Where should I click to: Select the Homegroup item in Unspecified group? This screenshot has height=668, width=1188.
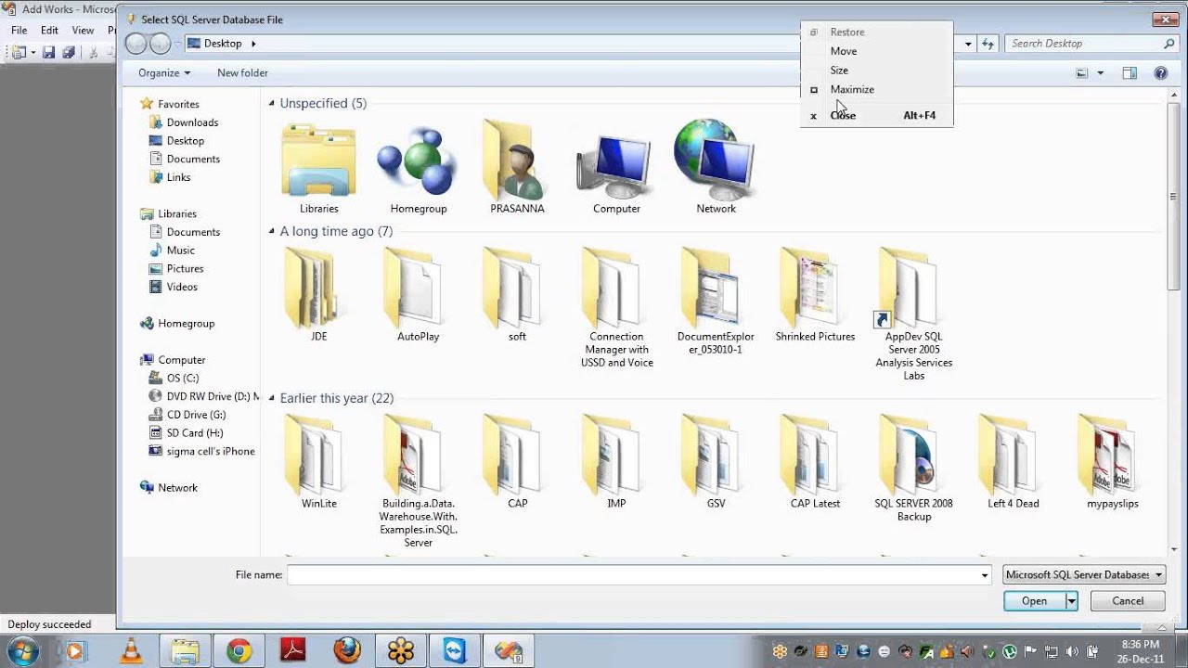(418, 167)
